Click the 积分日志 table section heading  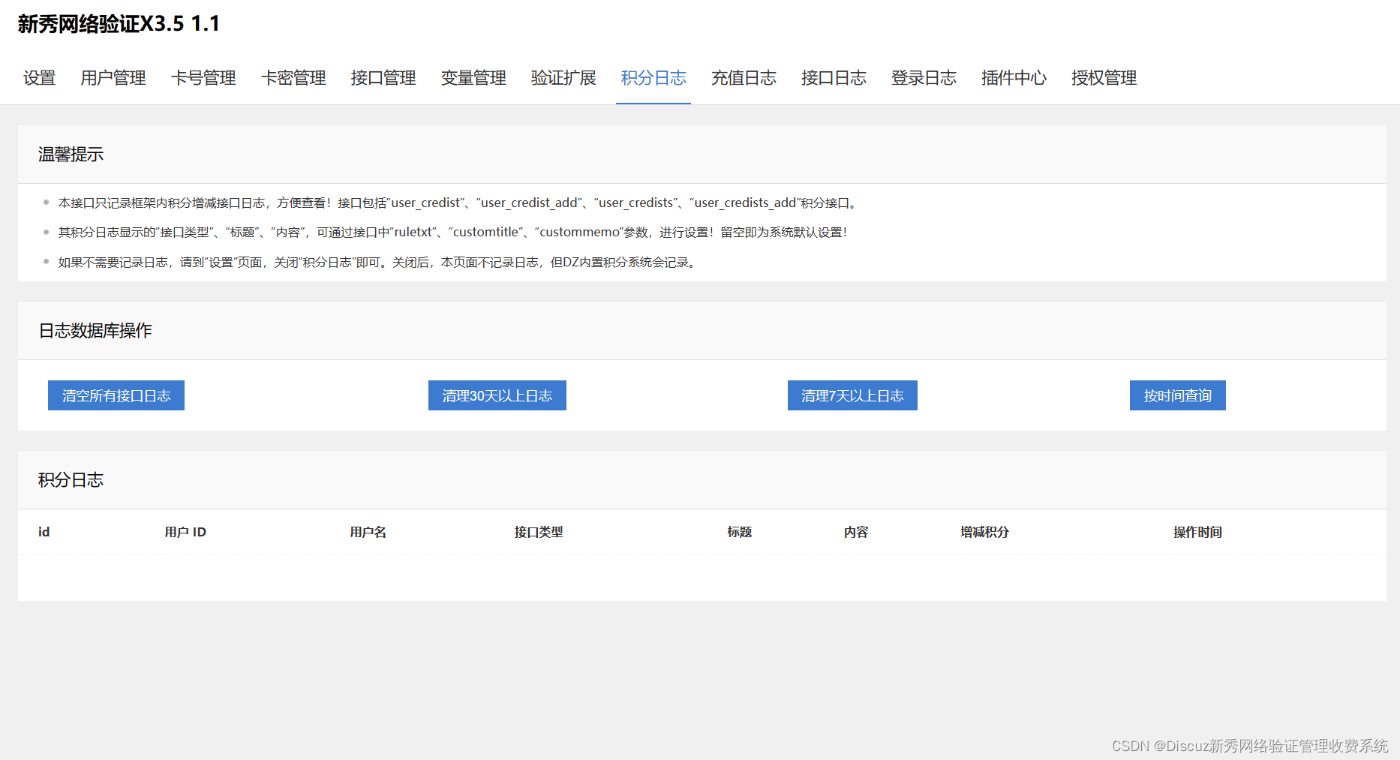pyautogui.click(x=71, y=480)
